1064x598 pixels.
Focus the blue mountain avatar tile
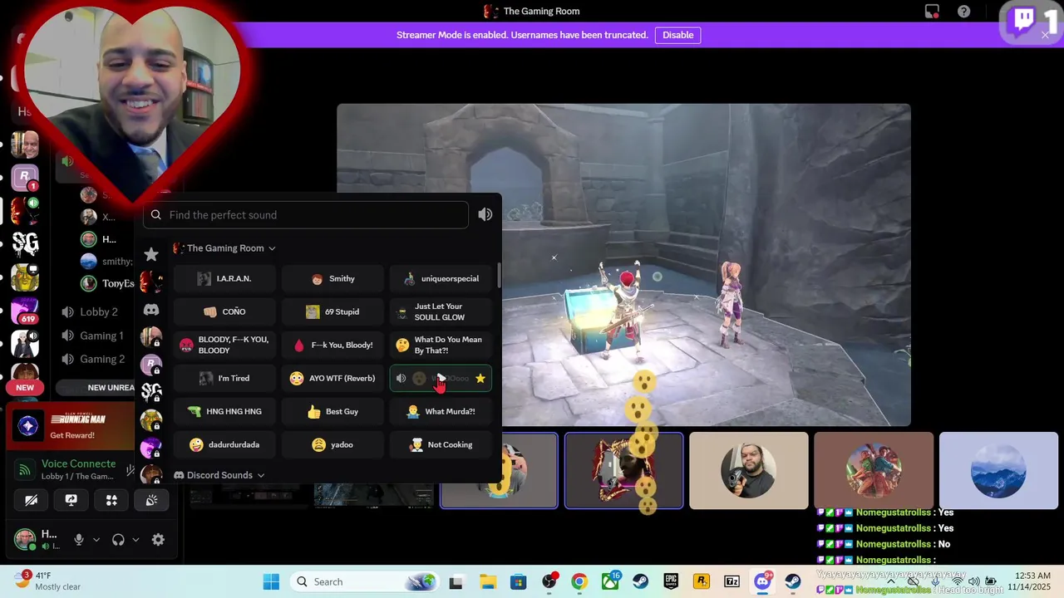click(x=997, y=470)
